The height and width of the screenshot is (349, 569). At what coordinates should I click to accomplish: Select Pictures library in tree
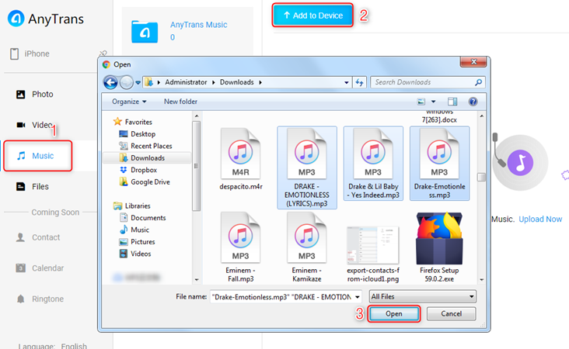click(137, 241)
